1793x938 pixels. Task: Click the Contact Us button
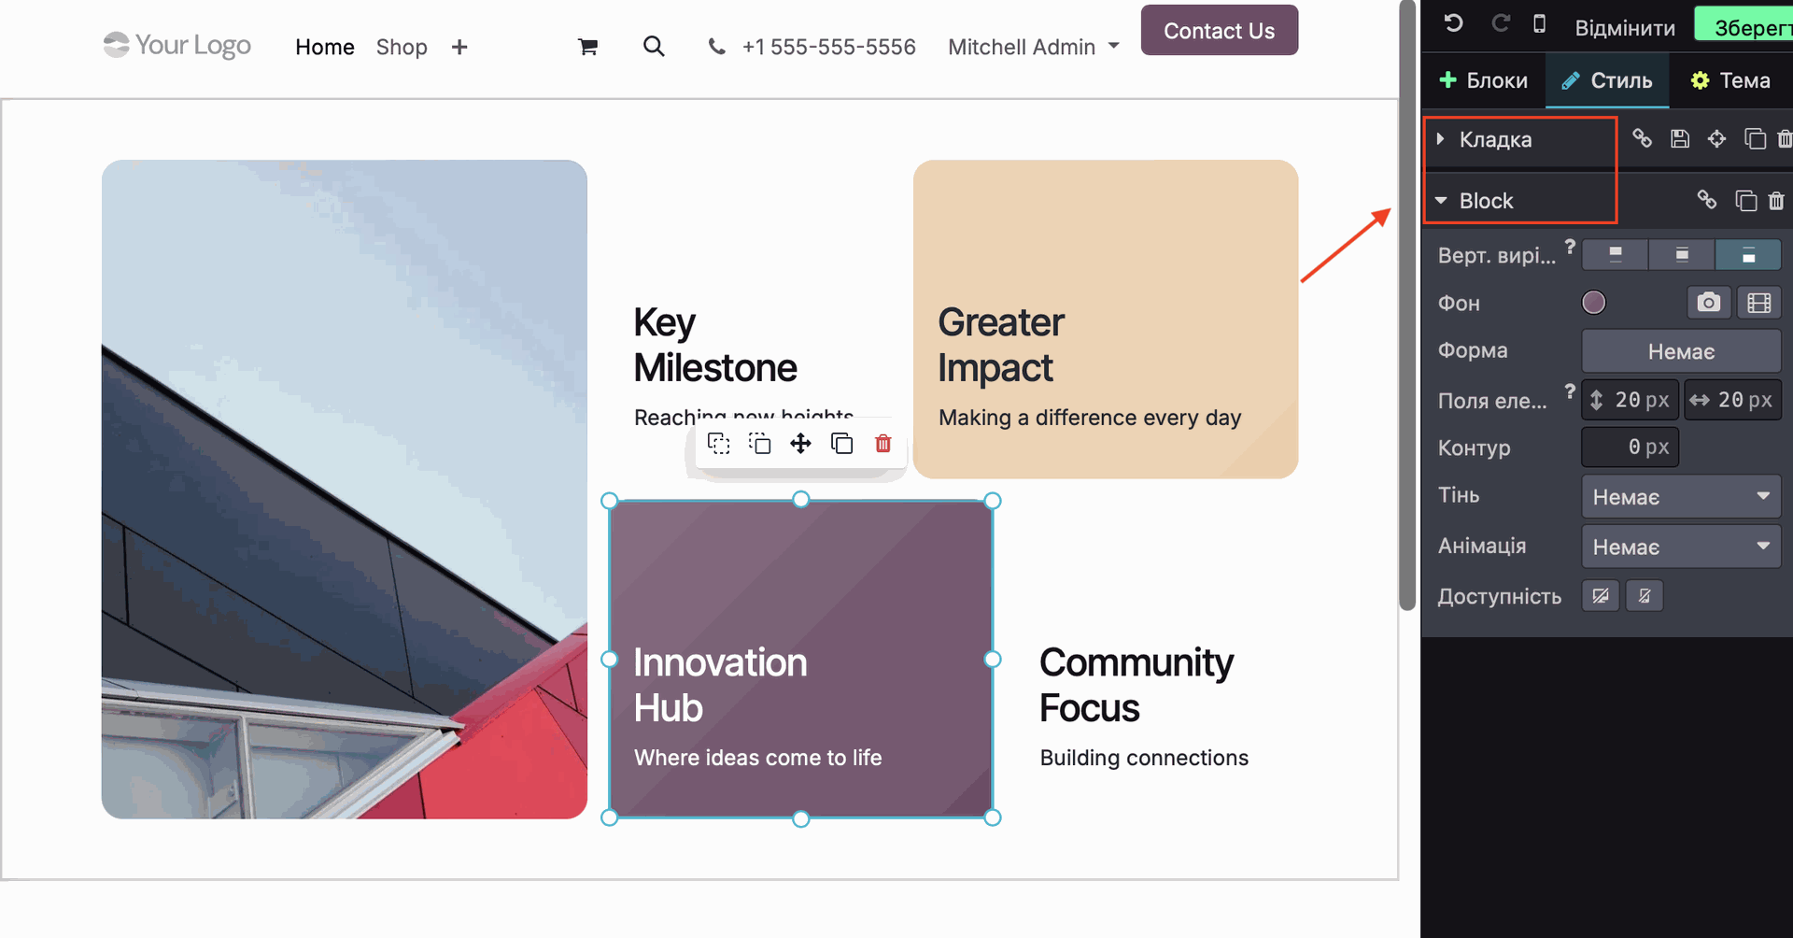point(1219,31)
